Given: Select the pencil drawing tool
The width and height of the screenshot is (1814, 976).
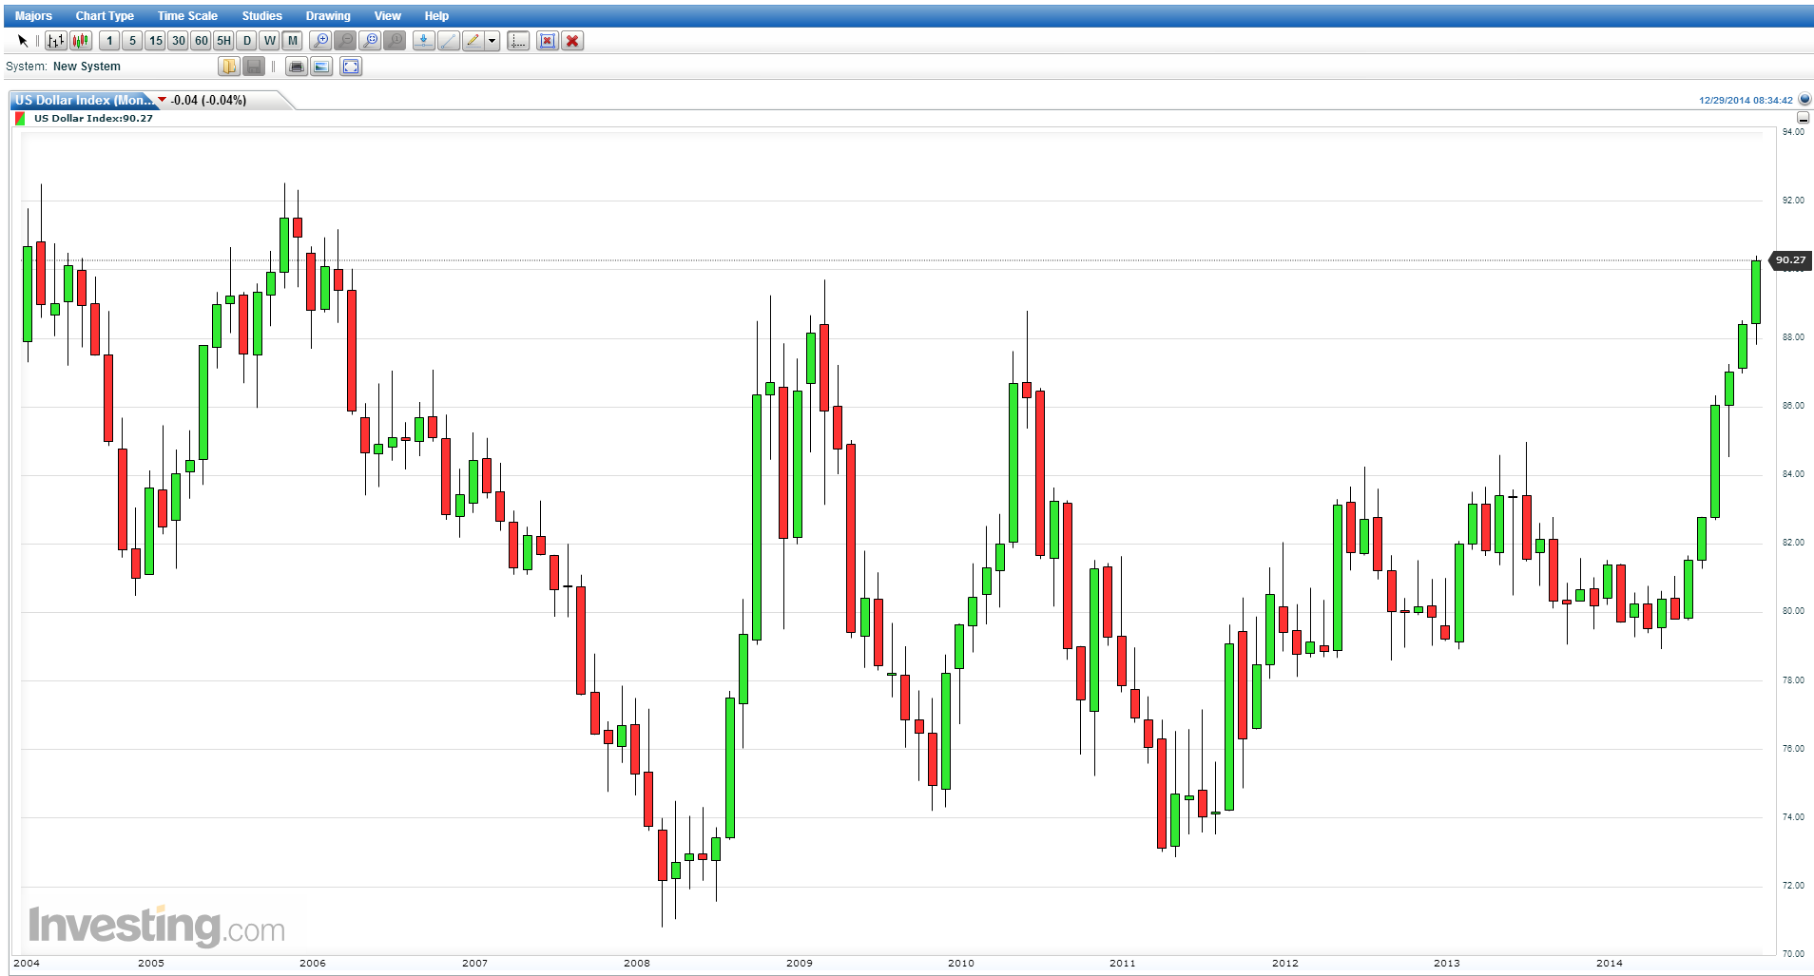Looking at the screenshot, I should coord(473,41).
